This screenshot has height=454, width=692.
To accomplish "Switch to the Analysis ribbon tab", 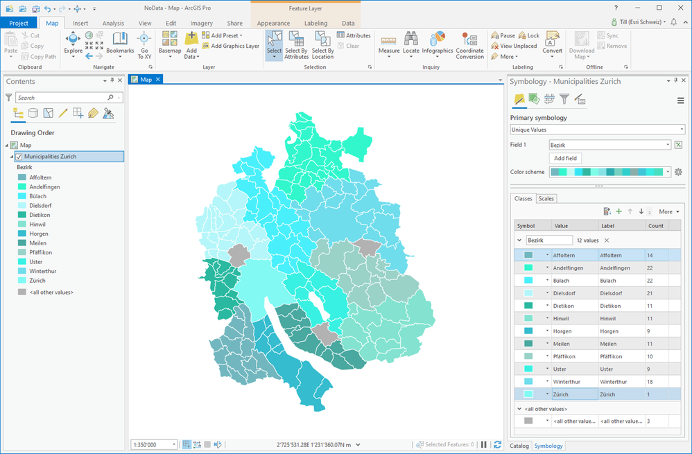I will click(x=114, y=23).
